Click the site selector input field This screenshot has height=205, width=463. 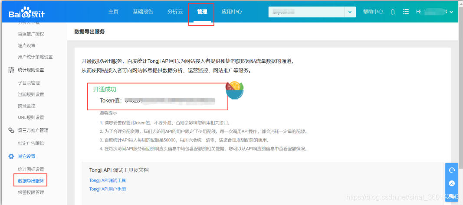[x=306, y=12]
